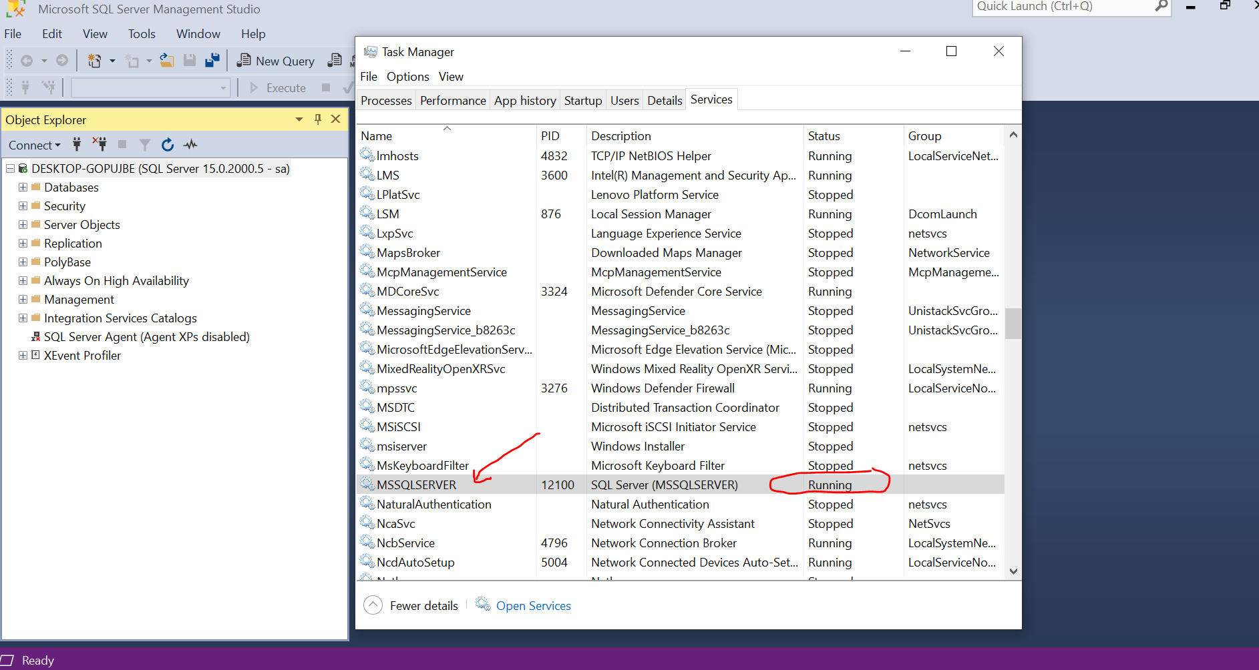This screenshot has height=670, width=1259.
Task: Click the New Project icon
Action: (94, 61)
